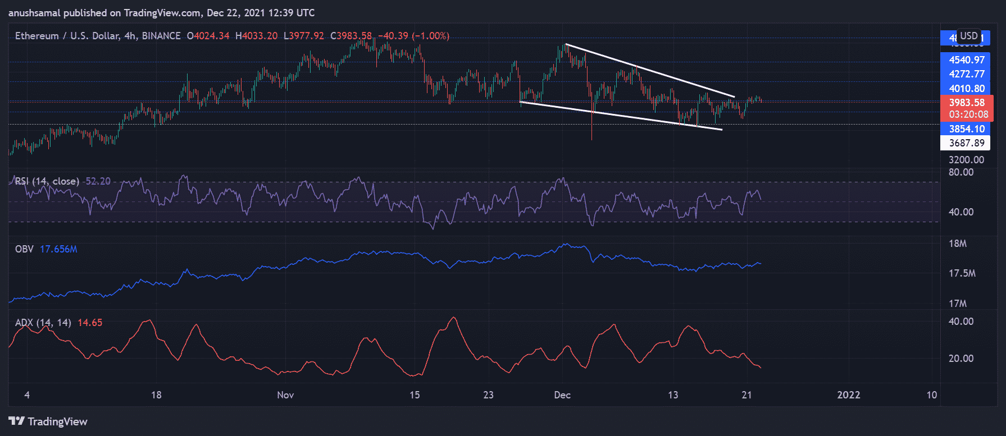Viewport: 1006px width, 436px height.
Task: Click the red current price label 3983.58
Action: click(x=966, y=103)
